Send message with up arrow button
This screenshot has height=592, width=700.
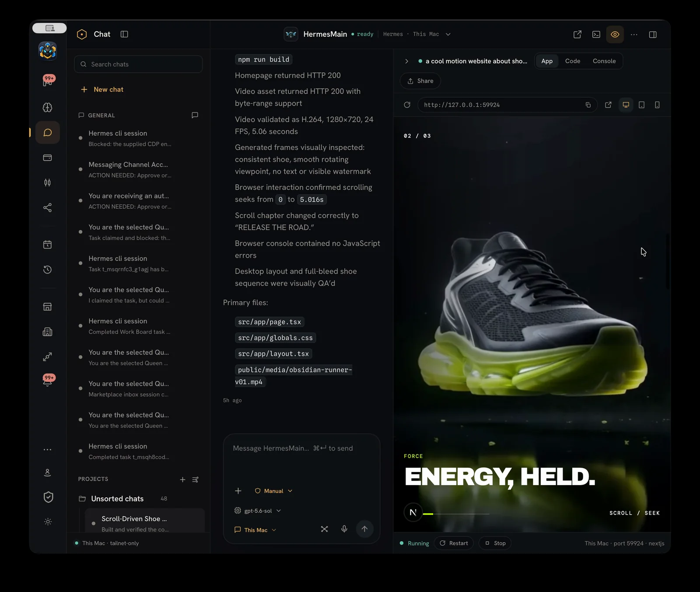point(364,529)
